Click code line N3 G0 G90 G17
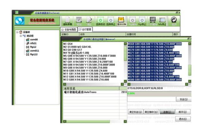 click(73, 50)
